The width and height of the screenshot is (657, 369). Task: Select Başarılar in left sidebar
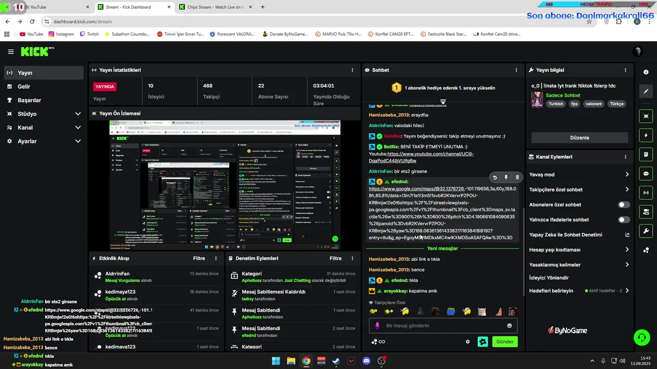(x=44, y=100)
